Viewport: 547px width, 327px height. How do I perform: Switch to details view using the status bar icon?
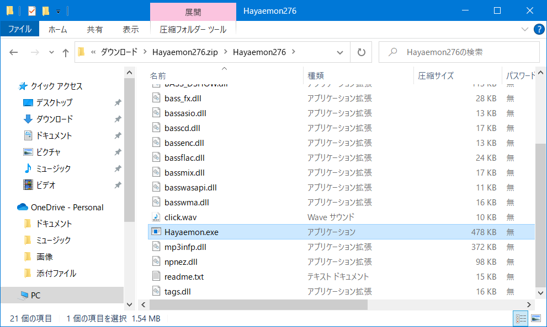point(521,318)
